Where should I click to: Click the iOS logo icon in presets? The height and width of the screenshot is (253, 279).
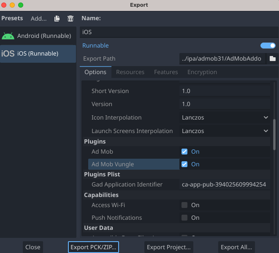pyautogui.click(x=8, y=53)
